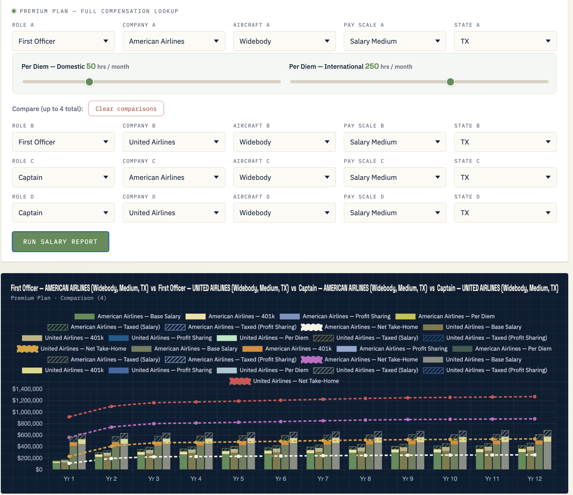Open the Role A dropdown
Viewport: 573px width, 495px height.
coord(63,41)
